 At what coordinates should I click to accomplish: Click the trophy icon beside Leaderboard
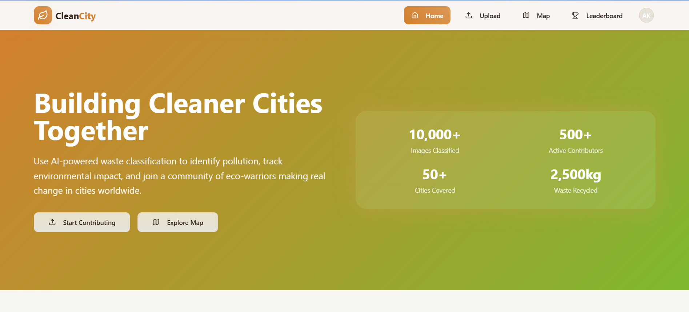(575, 15)
